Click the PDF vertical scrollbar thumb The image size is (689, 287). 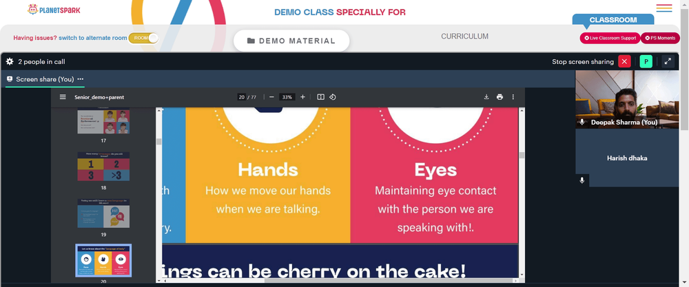click(x=522, y=155)
